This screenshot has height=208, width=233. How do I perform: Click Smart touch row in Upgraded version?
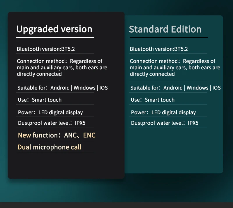coord(40,100)
